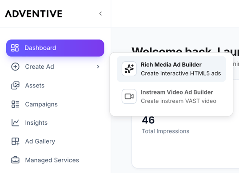239x173 pixels.
Task: Click the Create instream VAST video description
Action: [x=179, y=101]
